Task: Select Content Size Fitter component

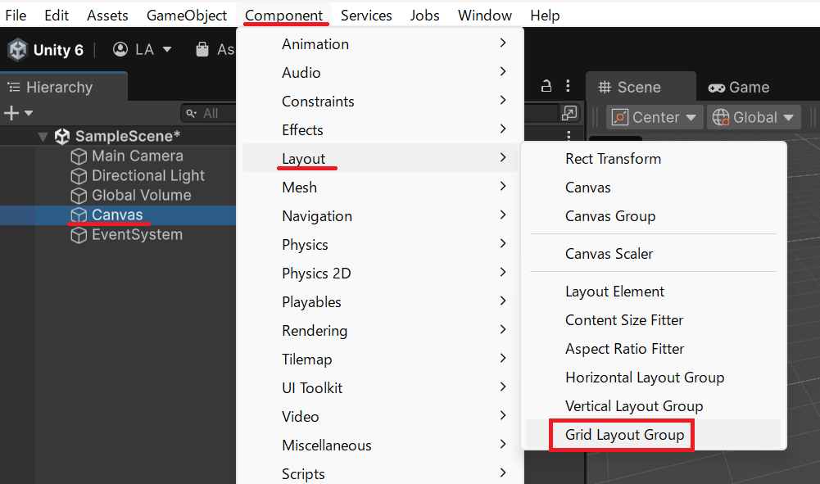Action: tap(624, 320)
